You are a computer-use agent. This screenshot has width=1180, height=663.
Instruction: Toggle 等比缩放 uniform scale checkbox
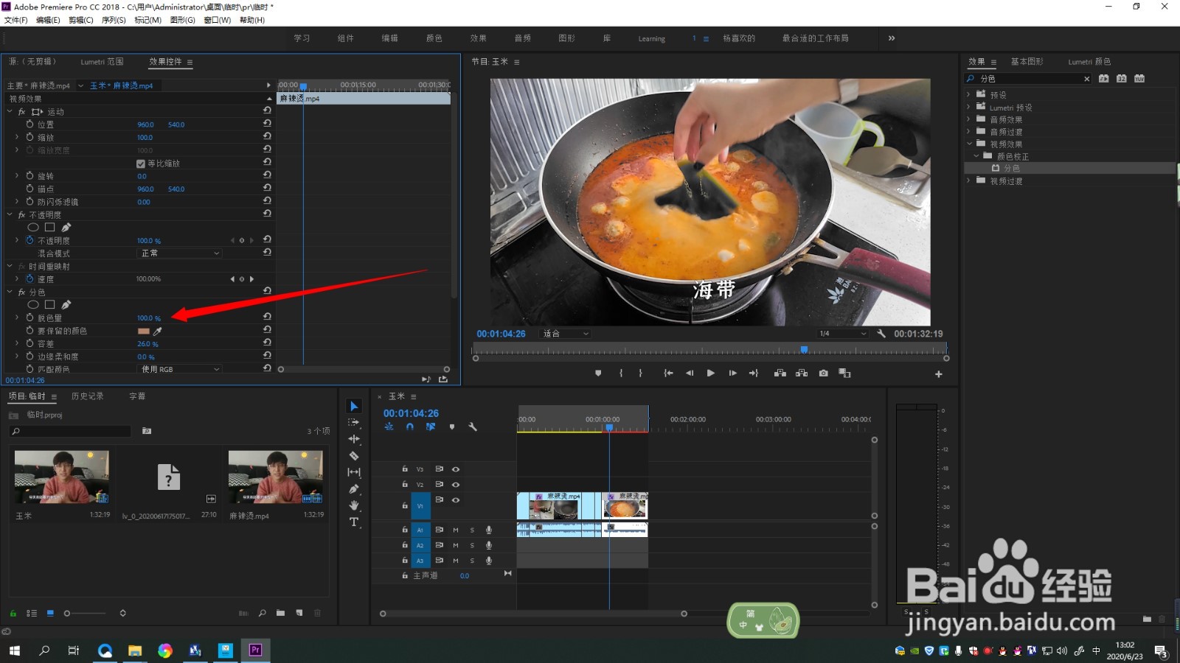click(141, 164)
